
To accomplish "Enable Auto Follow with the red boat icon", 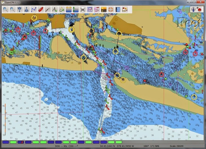I will coord(41,9).
